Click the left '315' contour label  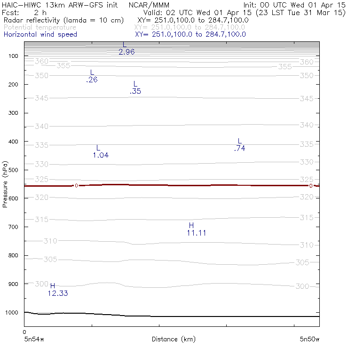[x=41, y=220]
